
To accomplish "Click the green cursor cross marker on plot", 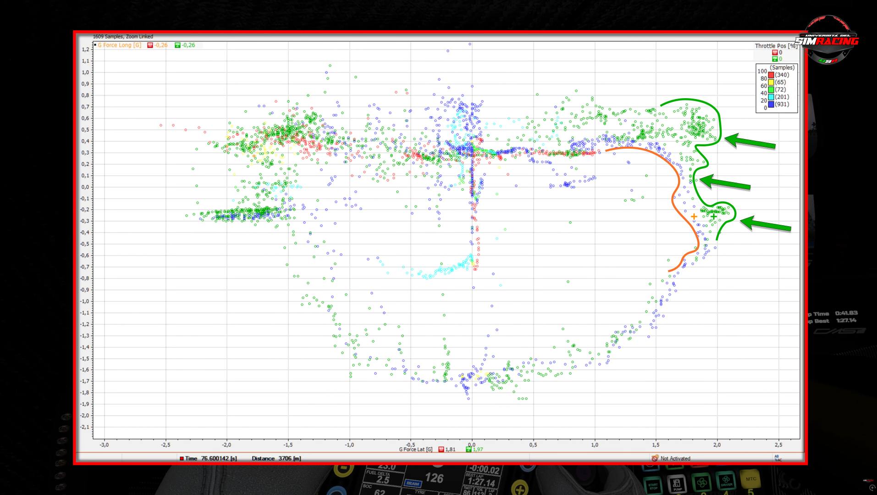I will (x=713, y=216).
